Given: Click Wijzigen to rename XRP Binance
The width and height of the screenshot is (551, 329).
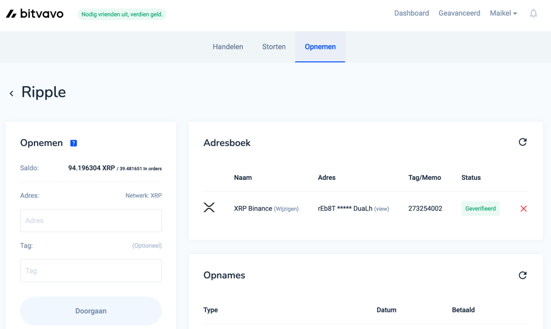Looking at the screenshot, I should coord(286,209).
